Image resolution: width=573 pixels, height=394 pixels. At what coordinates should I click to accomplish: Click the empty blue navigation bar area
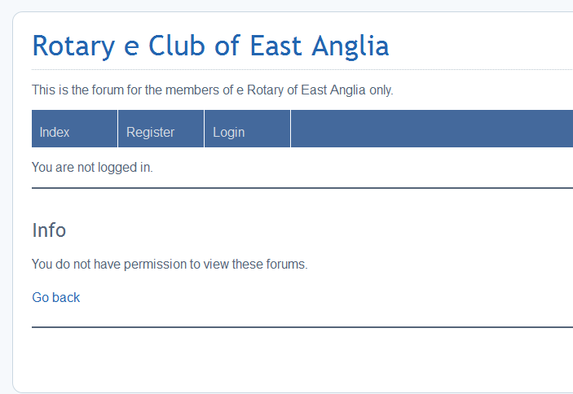tap(432, 129)
